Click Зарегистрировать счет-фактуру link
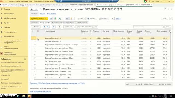The height and width of the screenshot is (98, 175). coord(40,91)
